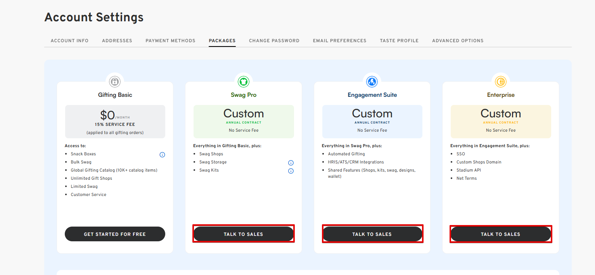595x275 pixels.
Task: Click Talk to Sales under Swag Pro
Action: pyautogui.click(x=243, y=234)
